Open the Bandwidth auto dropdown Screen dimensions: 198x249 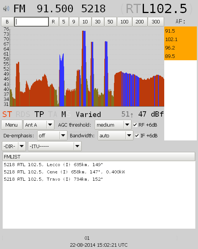point(115,135)
